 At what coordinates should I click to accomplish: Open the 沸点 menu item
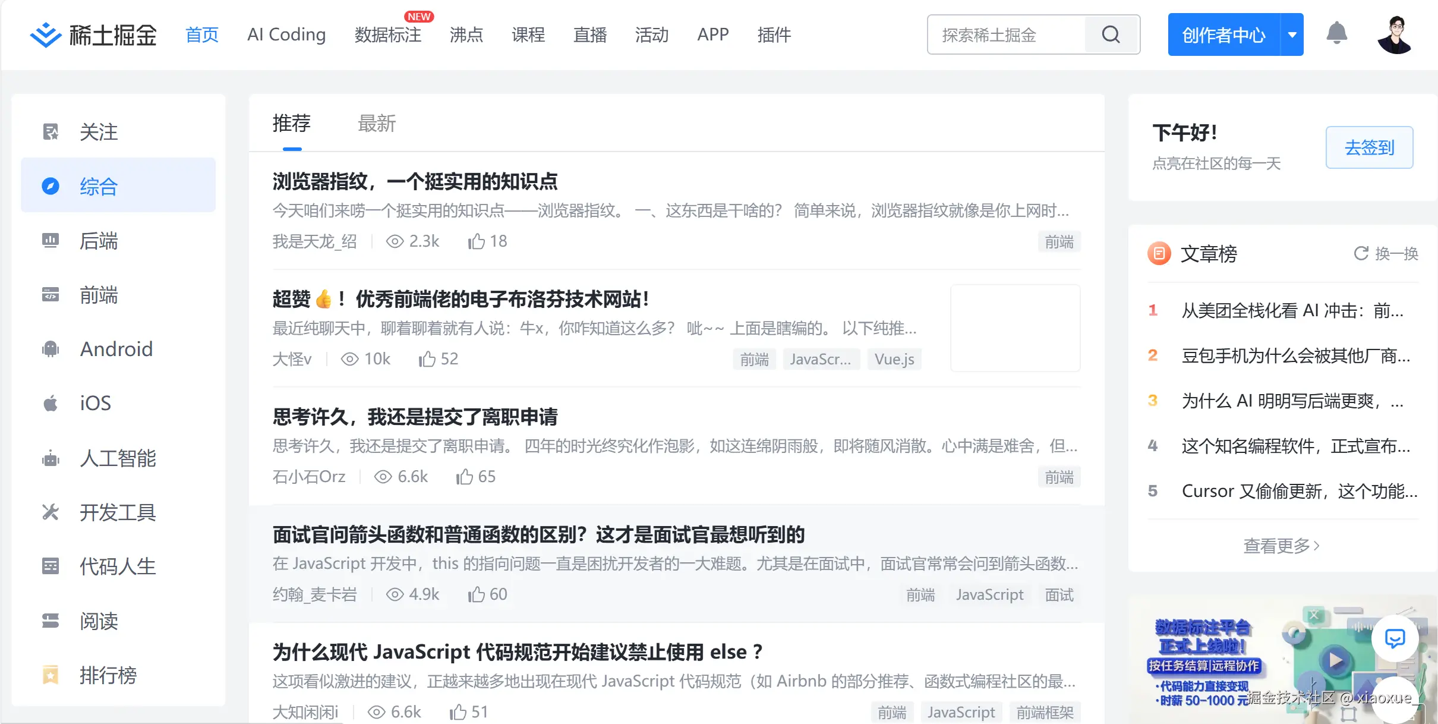466,34
